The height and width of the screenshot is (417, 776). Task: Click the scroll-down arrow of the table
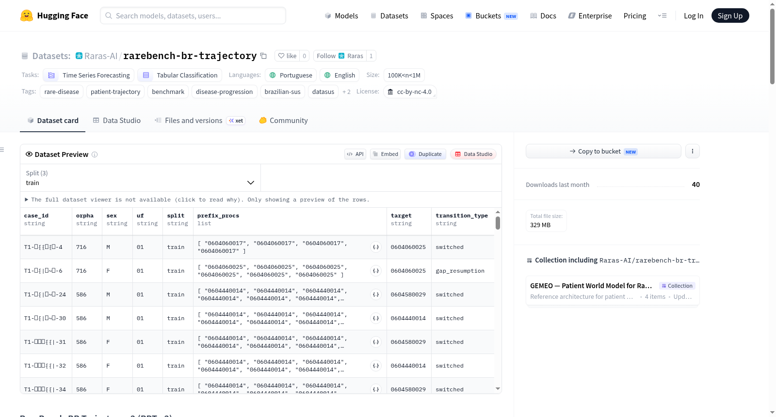(498, 388)
